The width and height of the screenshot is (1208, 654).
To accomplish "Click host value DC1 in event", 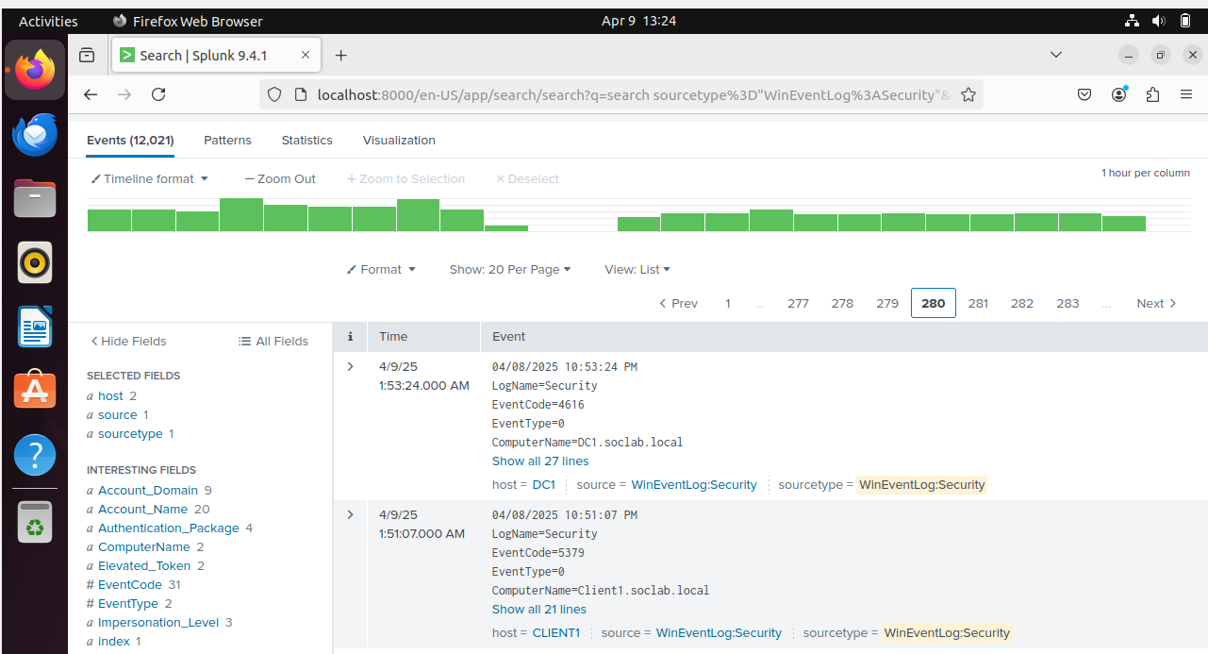I will tap(544, 484).
